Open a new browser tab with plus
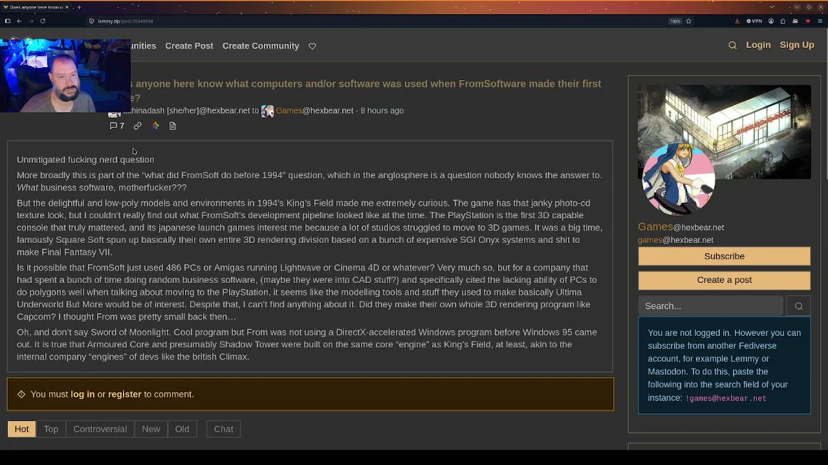This screenshot has height=465, width=828. (79, 7)
